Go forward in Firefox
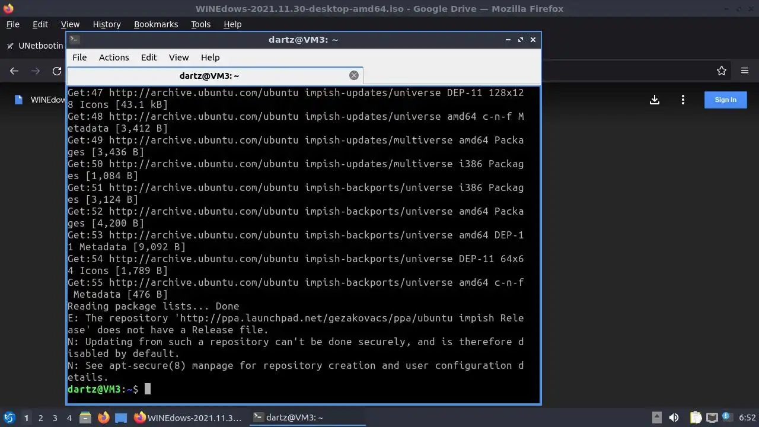The width and height of the screenshot is (759, 427). point(36,71)
